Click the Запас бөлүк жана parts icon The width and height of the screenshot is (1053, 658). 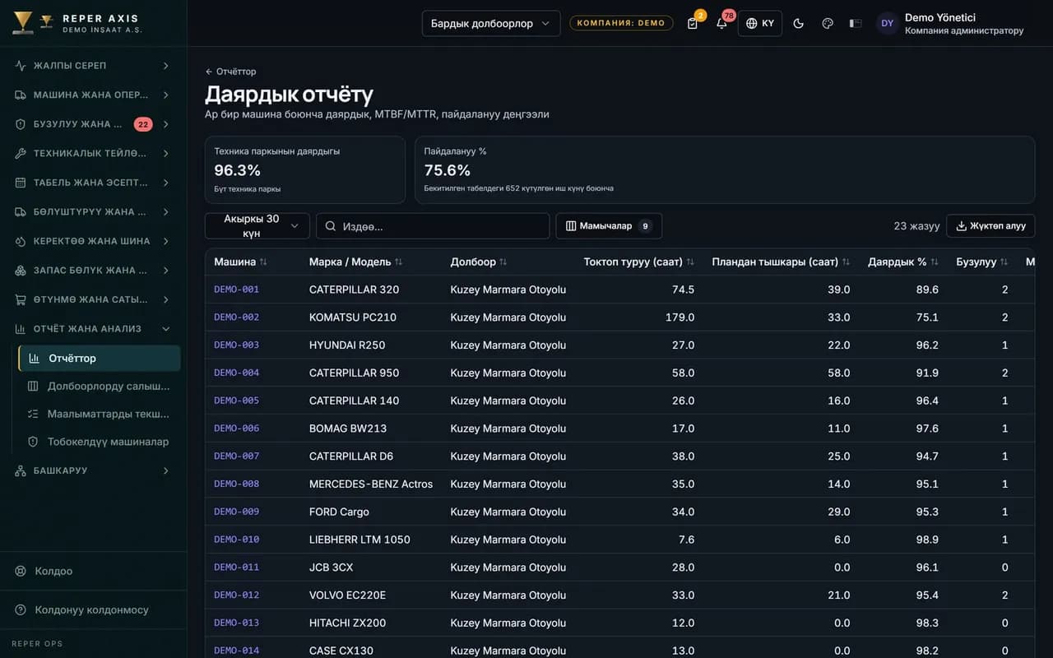pyautogui.click(x=21, y=271)
